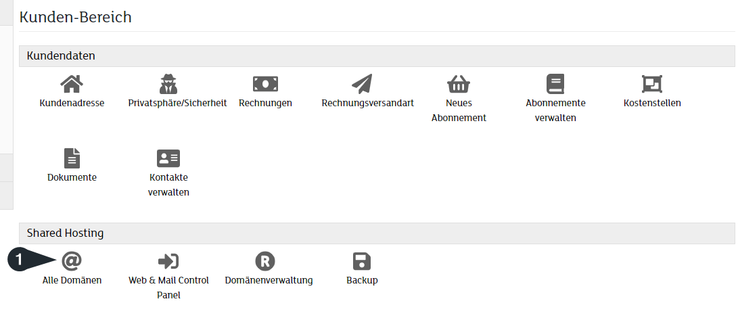Screen dimensions: 738x318
Task: Open Web & Mail Control Panel login icon
Action: click(x=168, y=261)
